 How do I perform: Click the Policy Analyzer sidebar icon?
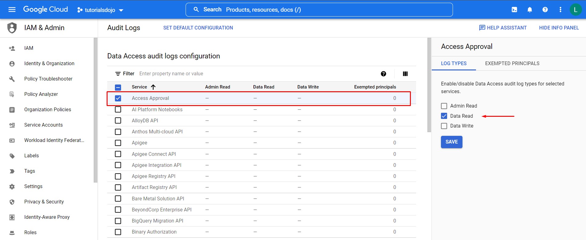(x=12, y=94)
